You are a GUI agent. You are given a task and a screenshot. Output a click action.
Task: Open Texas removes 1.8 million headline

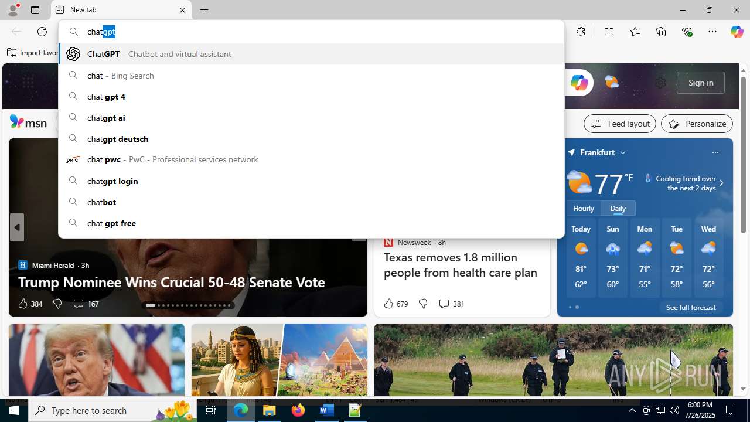[461, 265]
